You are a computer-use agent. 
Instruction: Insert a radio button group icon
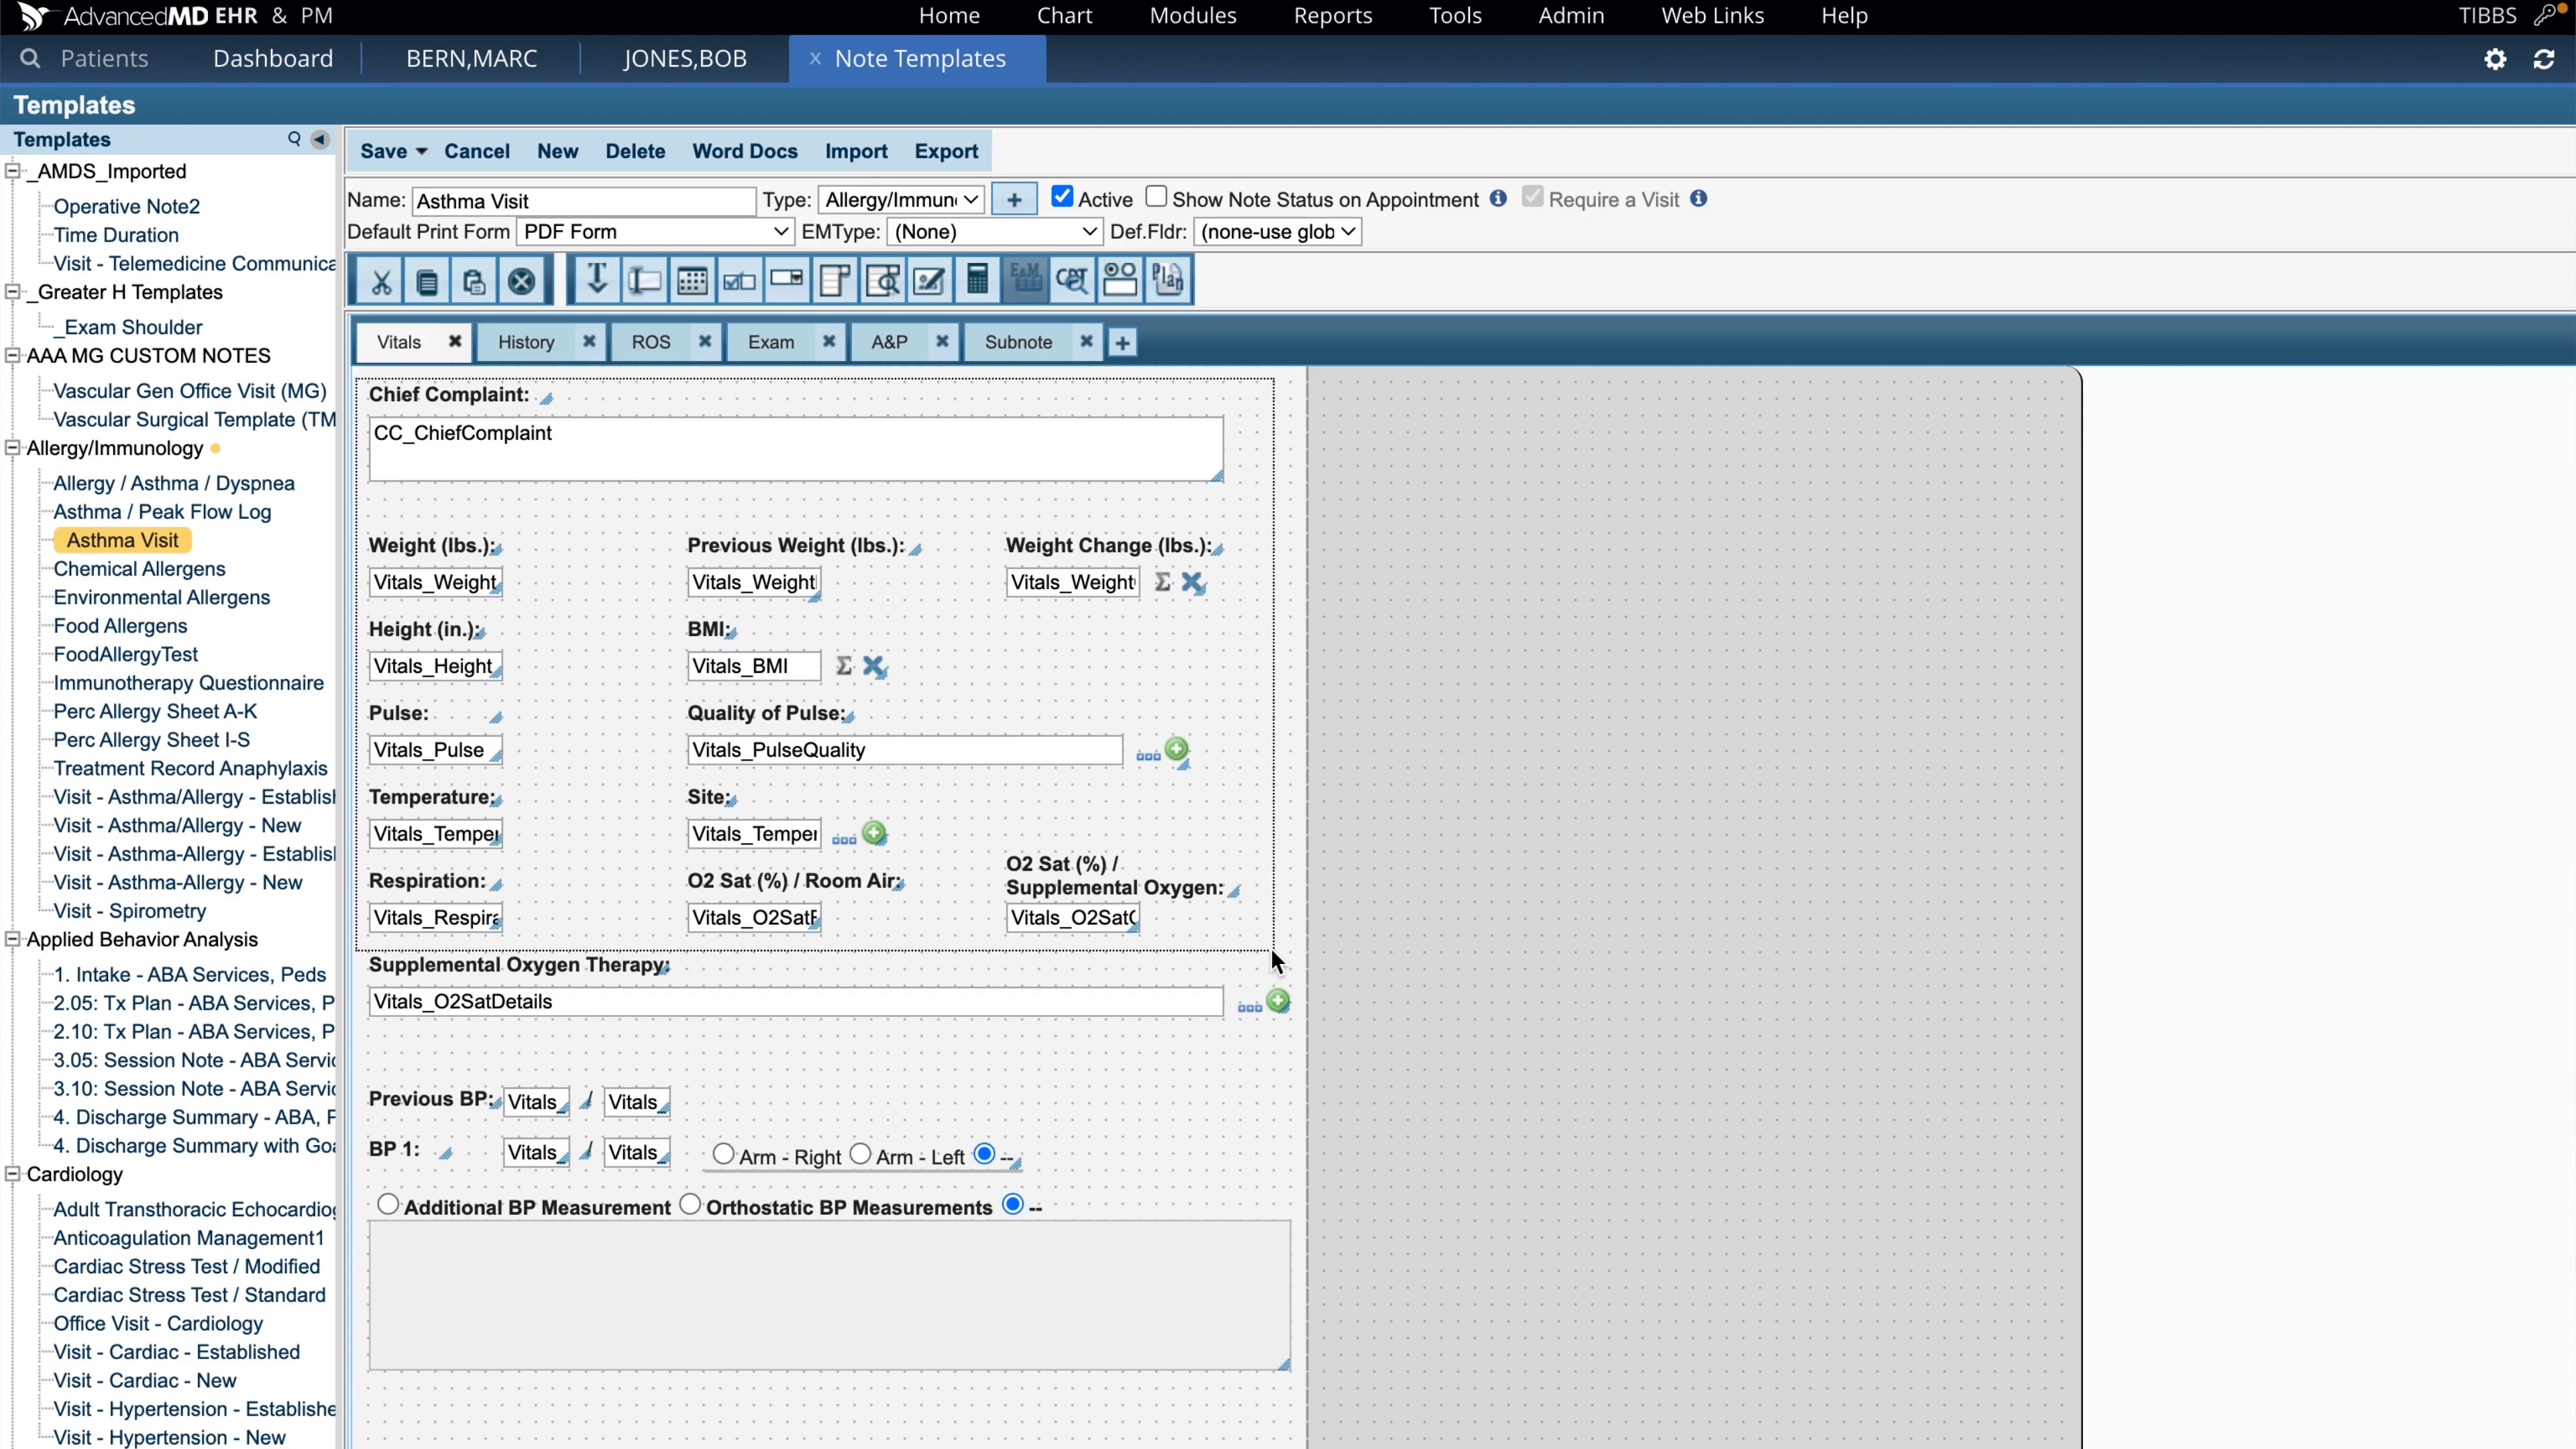click(1120, 281)
